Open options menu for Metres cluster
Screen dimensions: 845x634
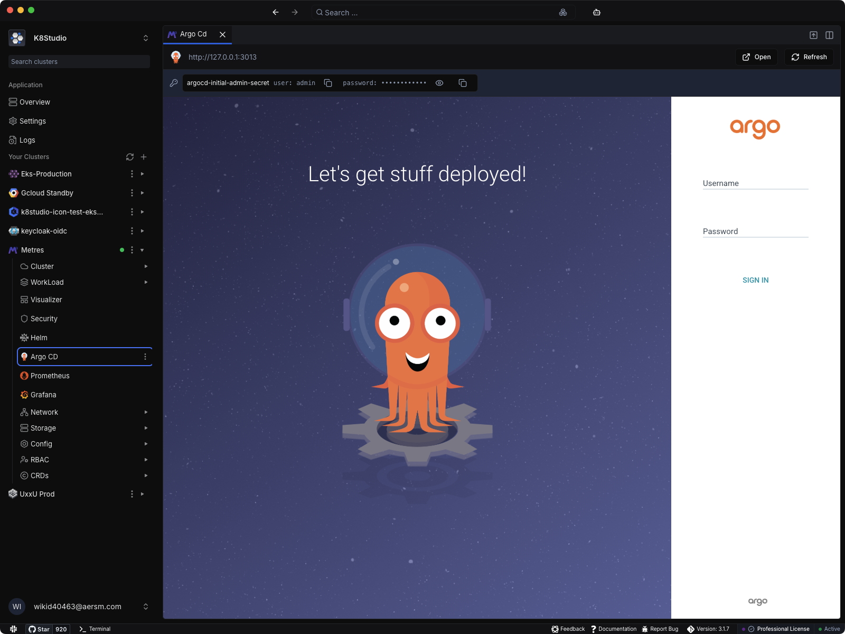pyautogui.click(x=132, y=250)
